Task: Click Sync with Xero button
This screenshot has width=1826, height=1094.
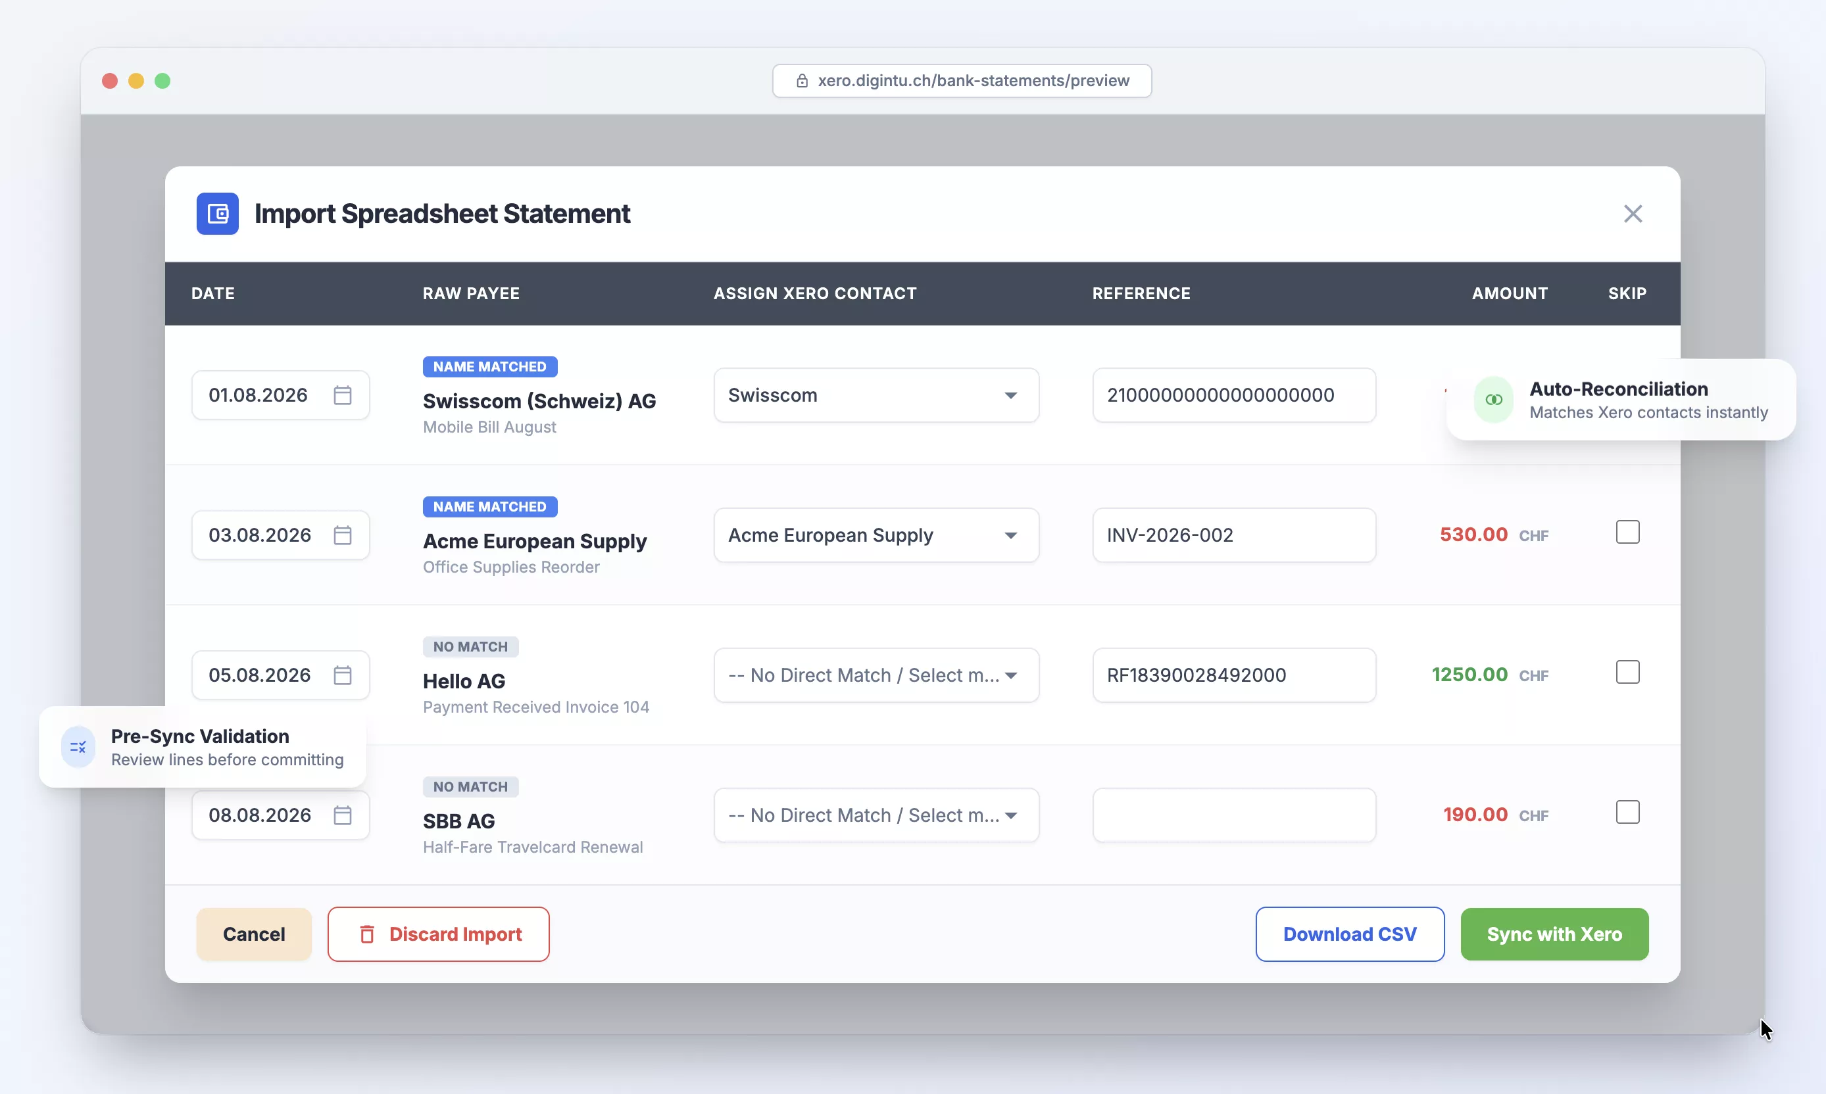Action: 1554,934
